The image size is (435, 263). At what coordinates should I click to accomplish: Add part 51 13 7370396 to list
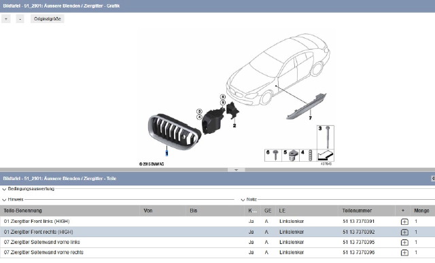coord(404,253)
